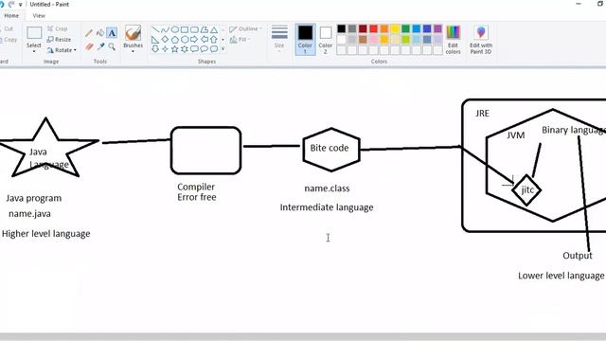Pick the black palette swatch

coord(341,29)
